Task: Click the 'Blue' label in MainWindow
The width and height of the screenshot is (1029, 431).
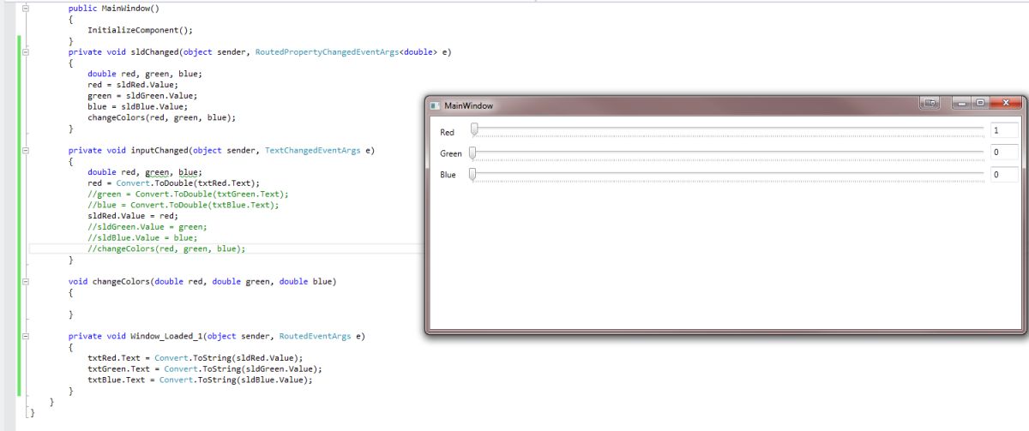Action: (448, 175)
